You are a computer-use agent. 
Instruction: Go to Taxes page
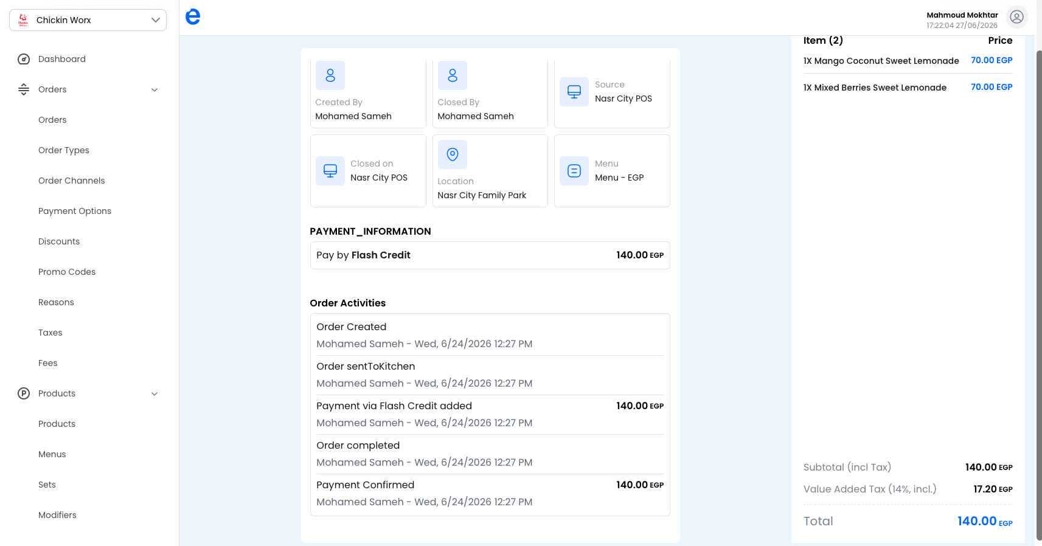point(50,333)
